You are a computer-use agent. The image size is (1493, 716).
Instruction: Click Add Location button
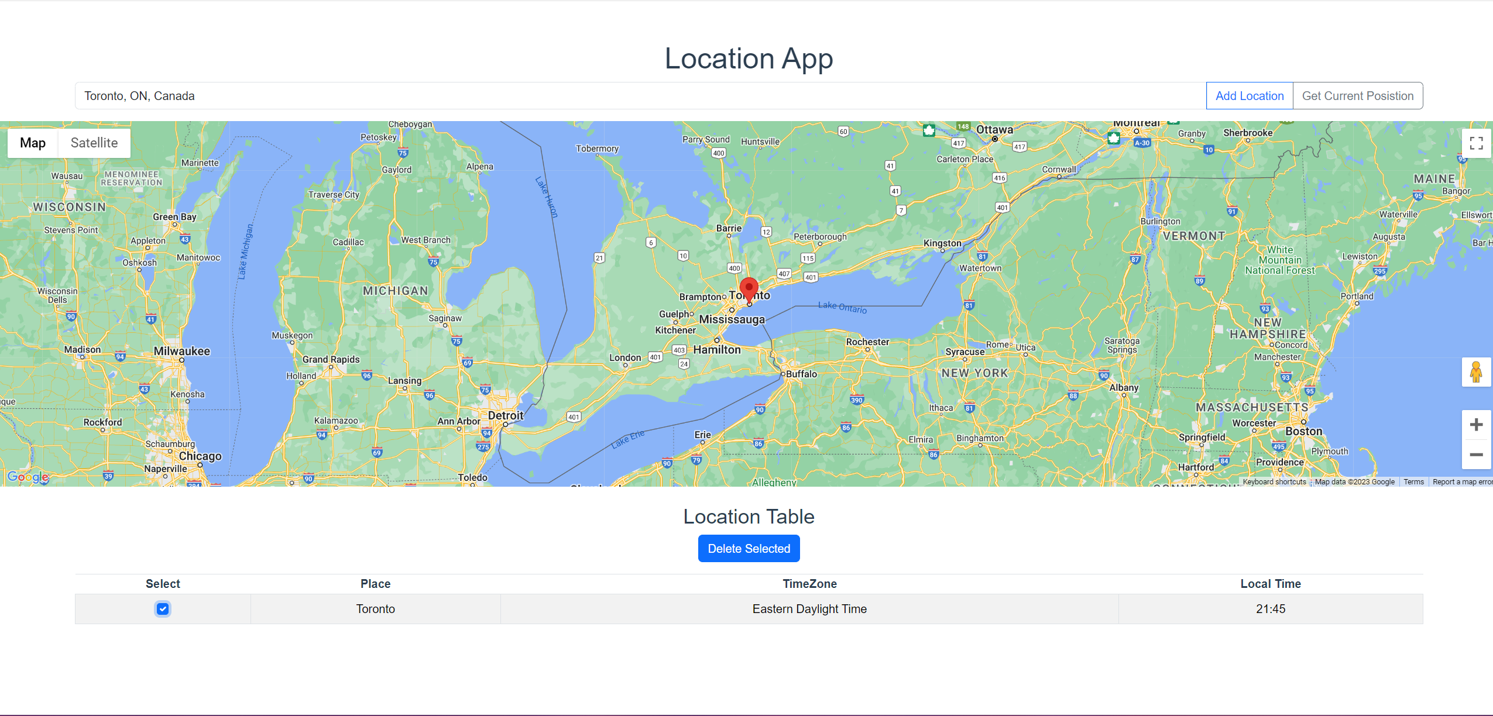1250,95
